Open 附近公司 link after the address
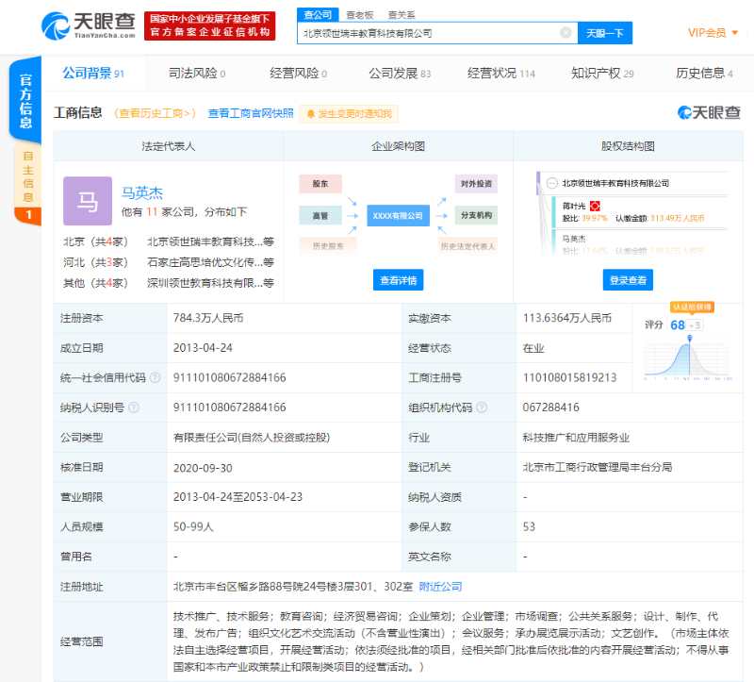The height and width of the screenshot is (682, 754). tap(440, 587)
